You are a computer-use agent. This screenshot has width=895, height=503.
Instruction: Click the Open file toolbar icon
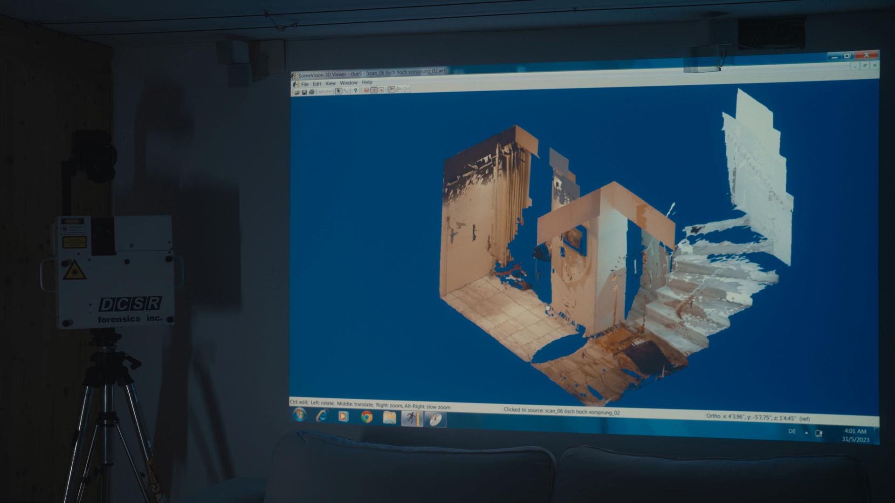tap(297, 92)
